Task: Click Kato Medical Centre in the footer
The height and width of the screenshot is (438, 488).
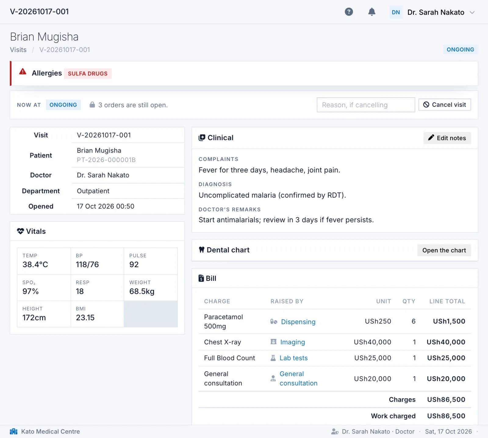Action: point(50,431)
